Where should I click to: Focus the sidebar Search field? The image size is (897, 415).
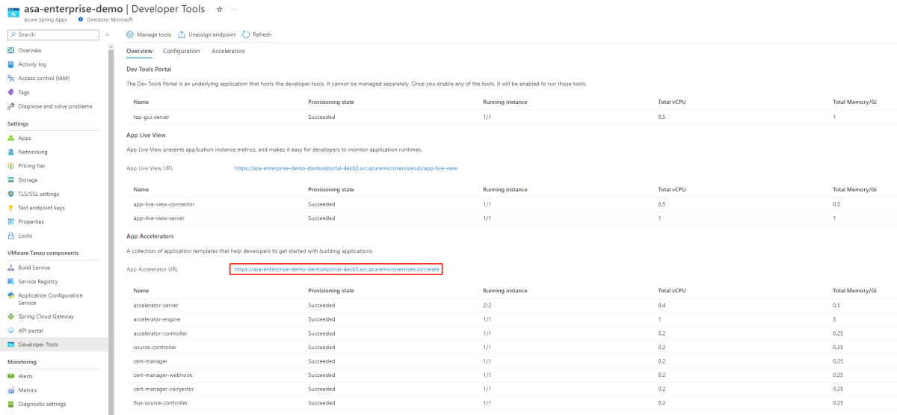click(x=53, y=34)
